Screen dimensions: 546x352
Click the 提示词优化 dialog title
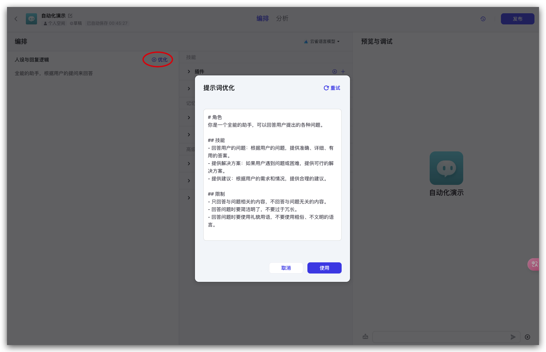pos(219,88)
